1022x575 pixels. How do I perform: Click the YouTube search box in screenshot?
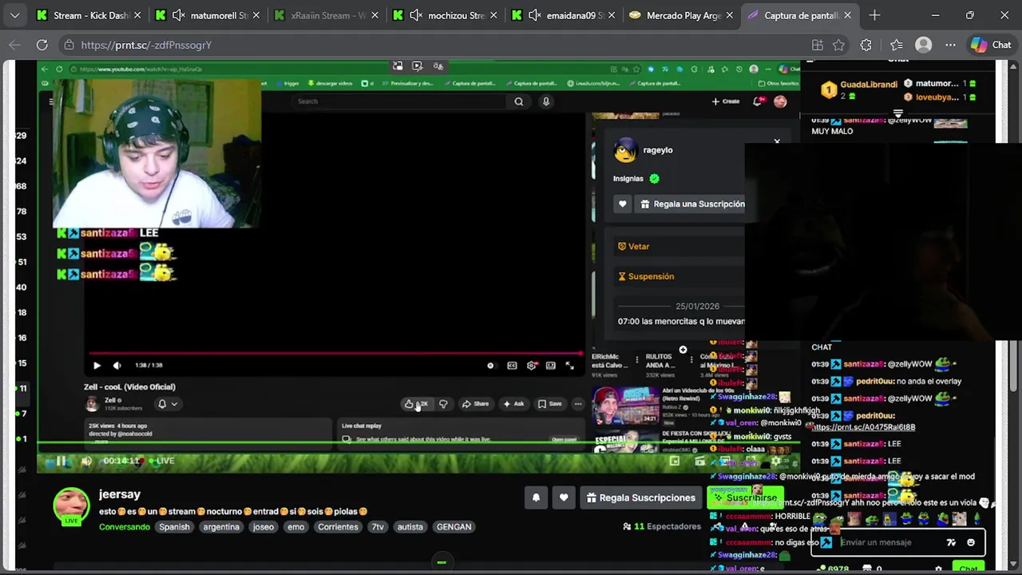(x=399, y=101)
